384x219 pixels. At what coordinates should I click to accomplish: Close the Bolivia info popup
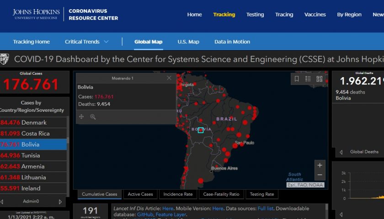coord(169,78)
